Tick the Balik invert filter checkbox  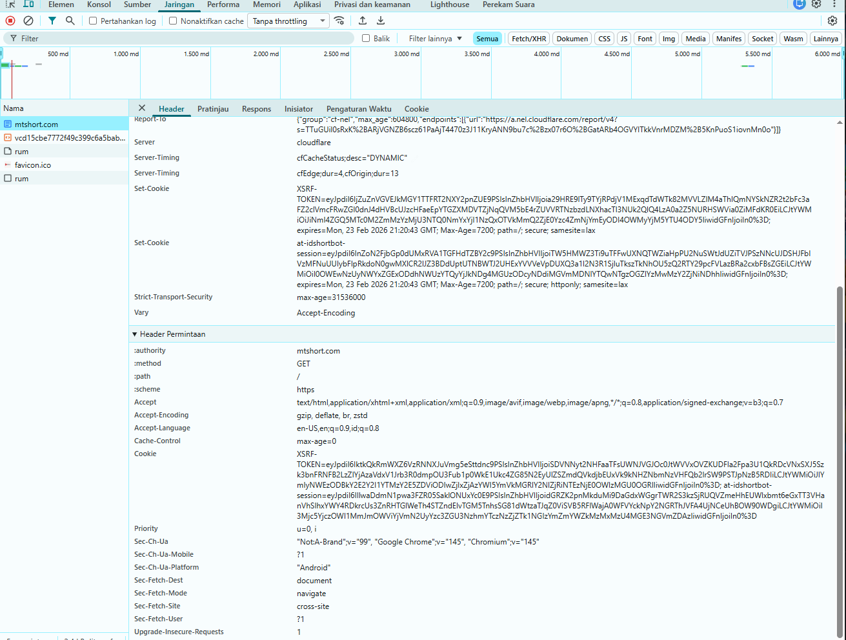(x=366, y=38)
